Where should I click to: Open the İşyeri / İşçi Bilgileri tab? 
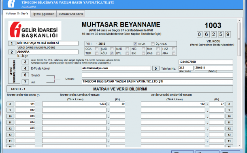(x=44, y=14)
